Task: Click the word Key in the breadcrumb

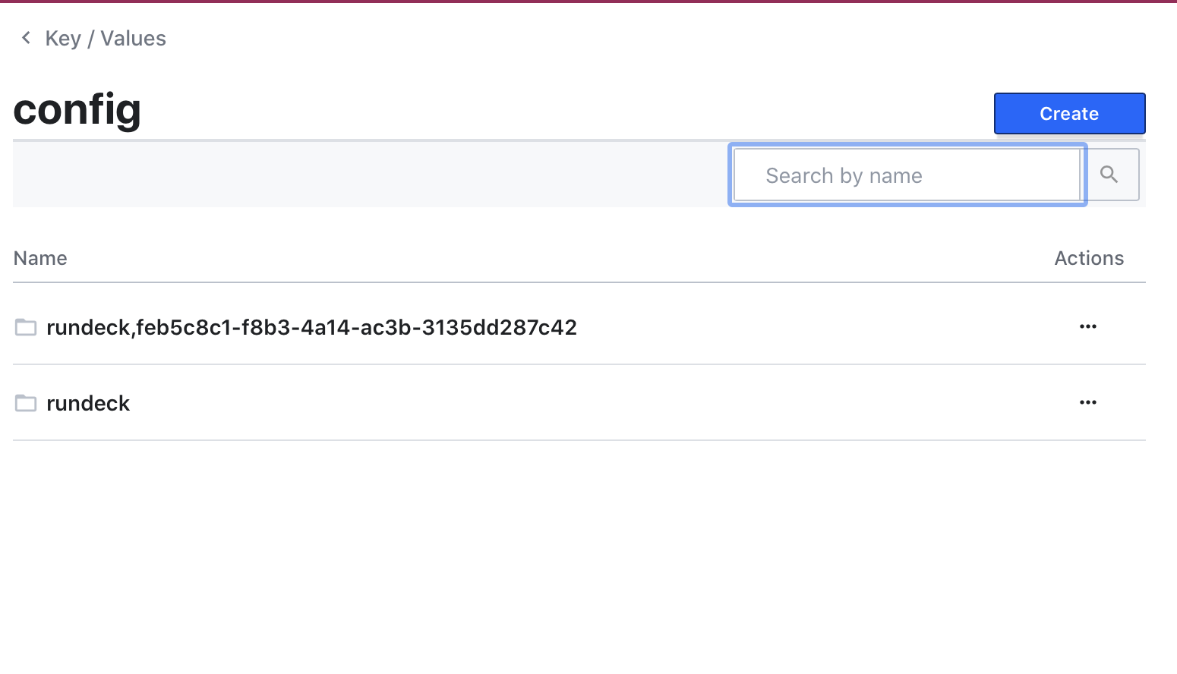Action: click(x=63, y=38)
